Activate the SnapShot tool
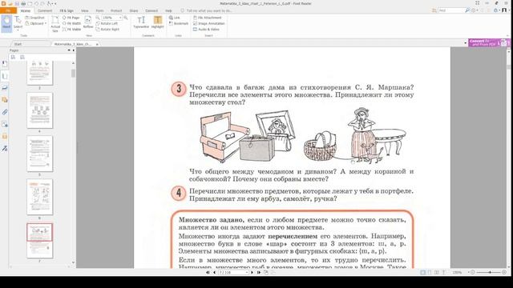This screenshot has width=513, height=288. click(x=34, y=18)
